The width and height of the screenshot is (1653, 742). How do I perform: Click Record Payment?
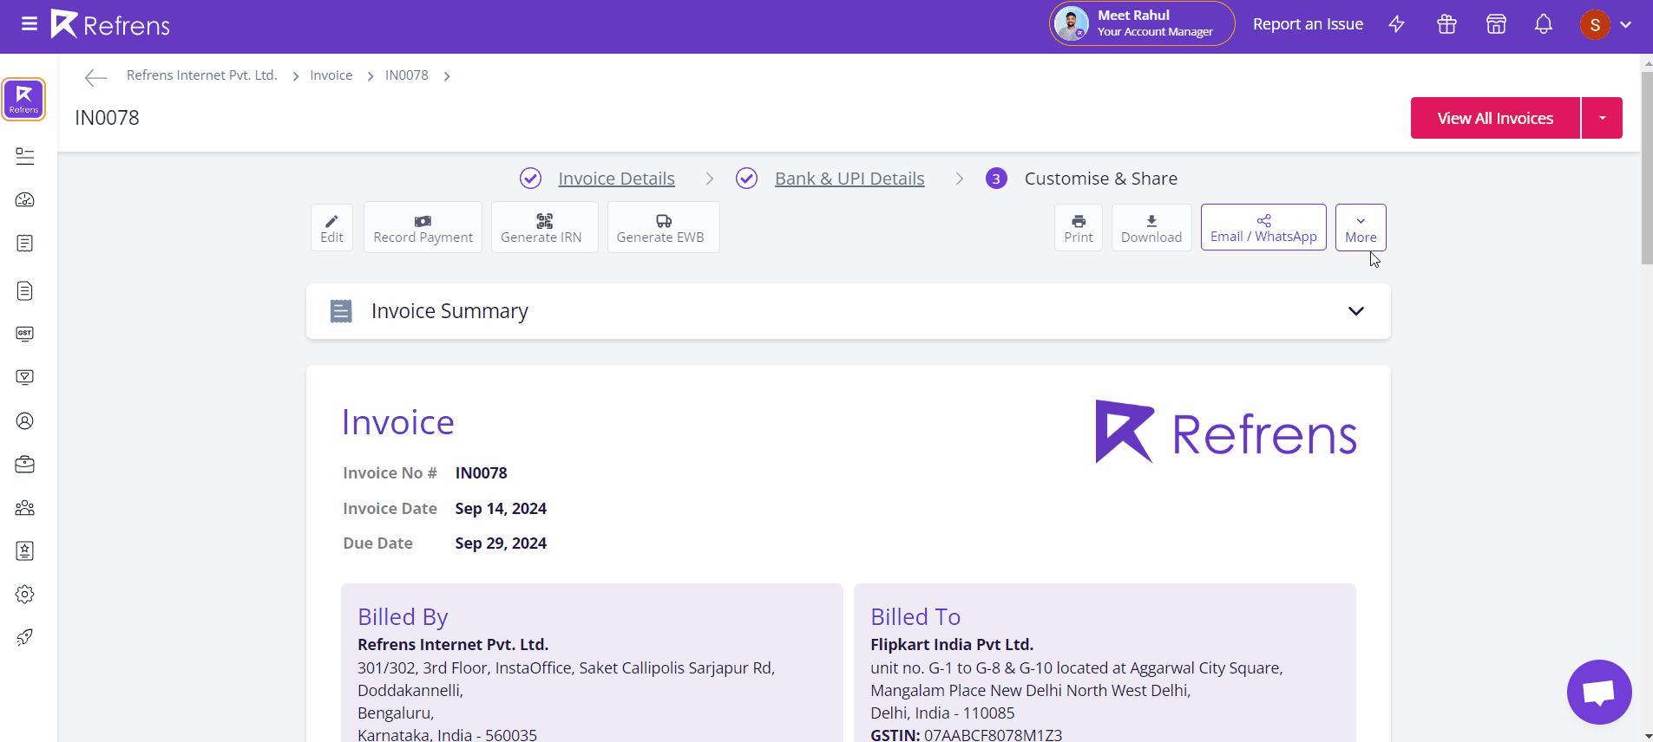pos(423,227)
